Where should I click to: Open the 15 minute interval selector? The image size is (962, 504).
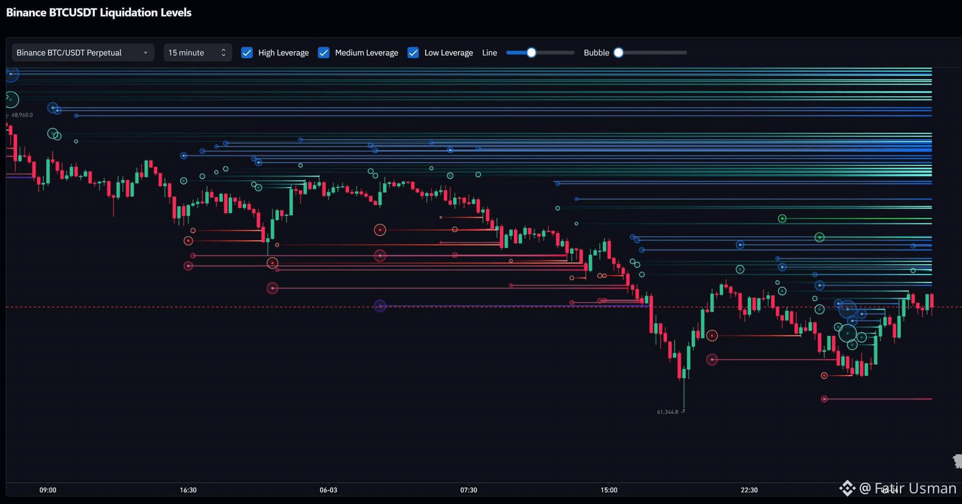click(197, 53)
